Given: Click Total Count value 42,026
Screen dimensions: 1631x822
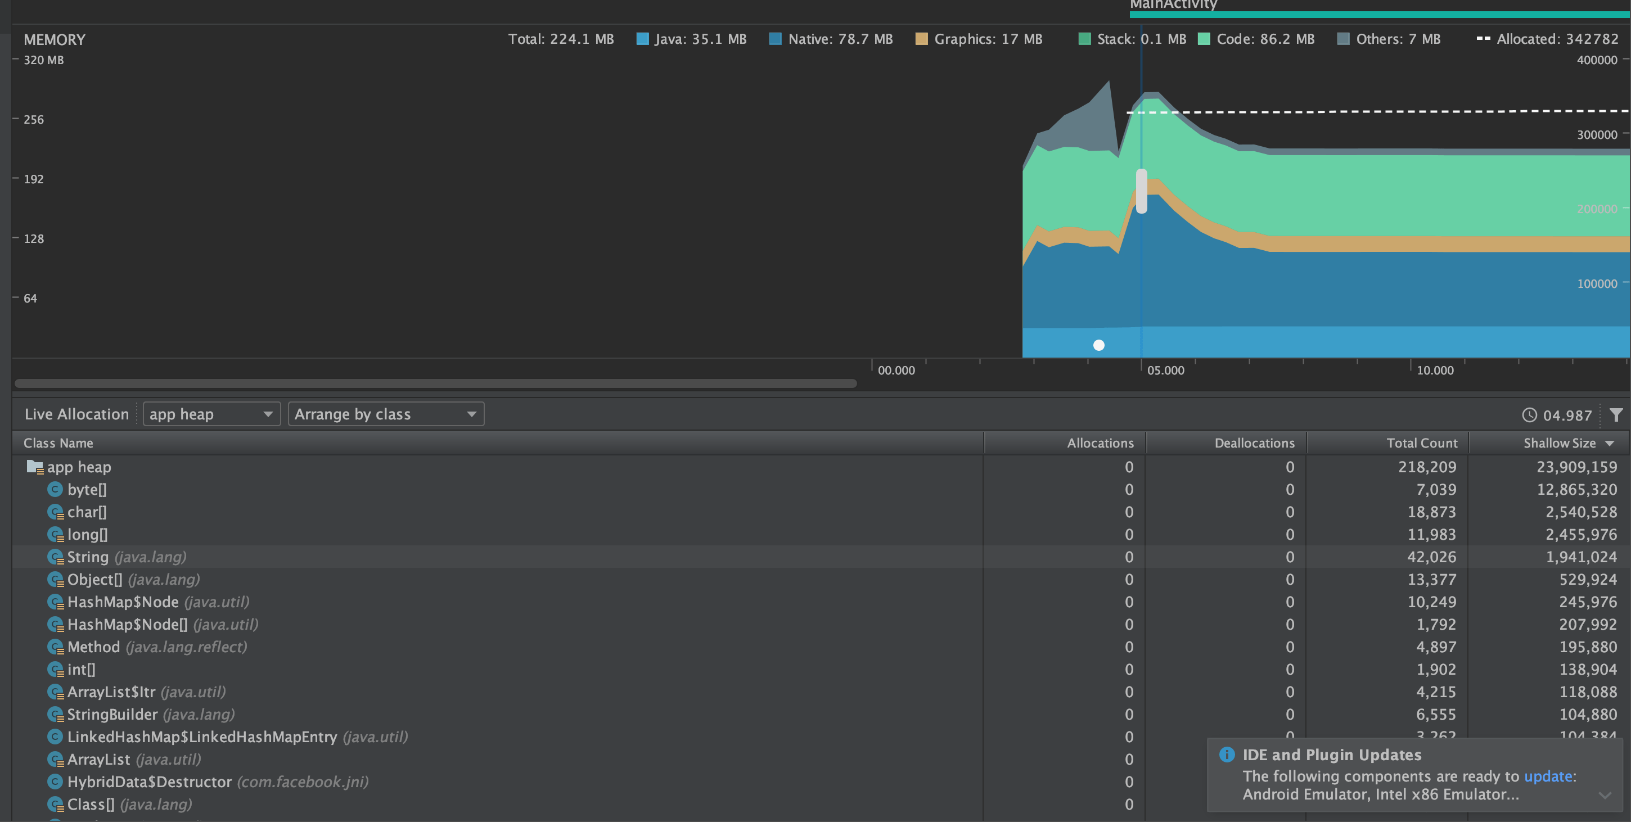Looking at the screenshot, I should 1431,557.
